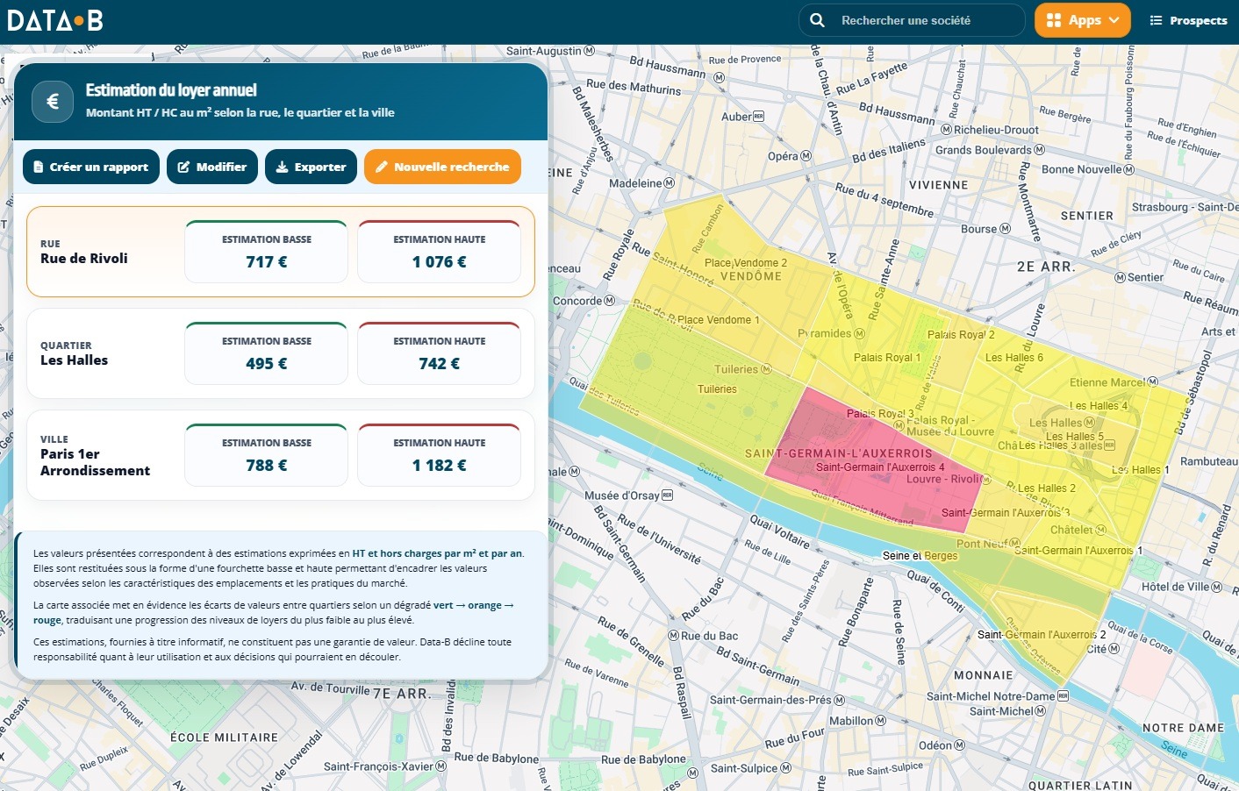Click the 788 € low estimate

click(267, 465)
